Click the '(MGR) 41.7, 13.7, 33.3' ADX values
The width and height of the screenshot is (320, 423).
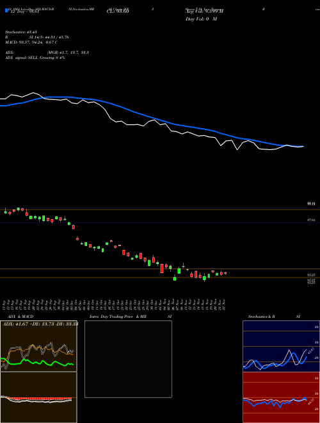[68, 53]
